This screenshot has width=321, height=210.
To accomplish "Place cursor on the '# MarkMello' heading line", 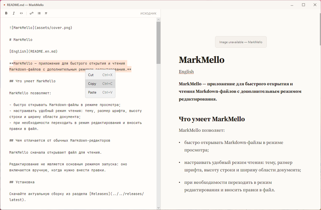I will (21, 40).
